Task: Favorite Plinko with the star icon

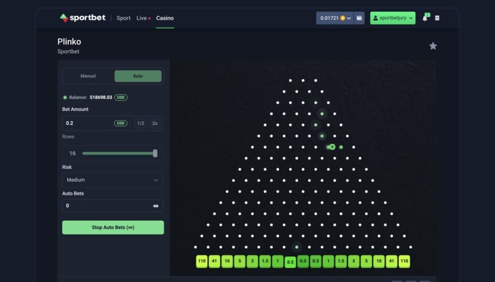Action: [433, 46]
